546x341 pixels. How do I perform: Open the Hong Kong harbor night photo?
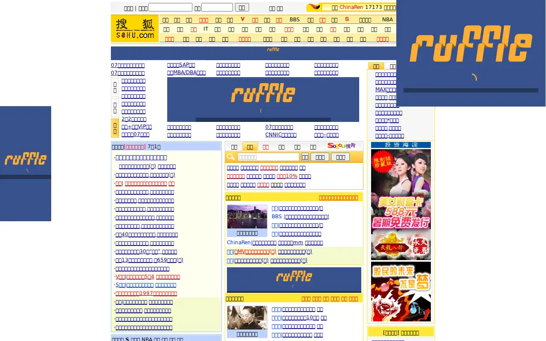(x=247, y=217)
